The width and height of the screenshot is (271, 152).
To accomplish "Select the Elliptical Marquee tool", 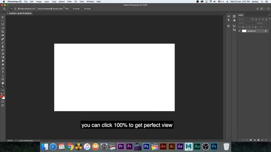I will point(3,21).
